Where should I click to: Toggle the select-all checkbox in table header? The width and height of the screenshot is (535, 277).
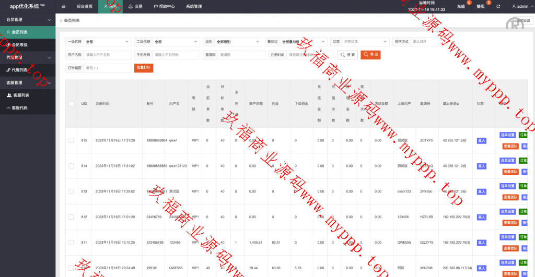pyautogui.click(x=71, y=104)
